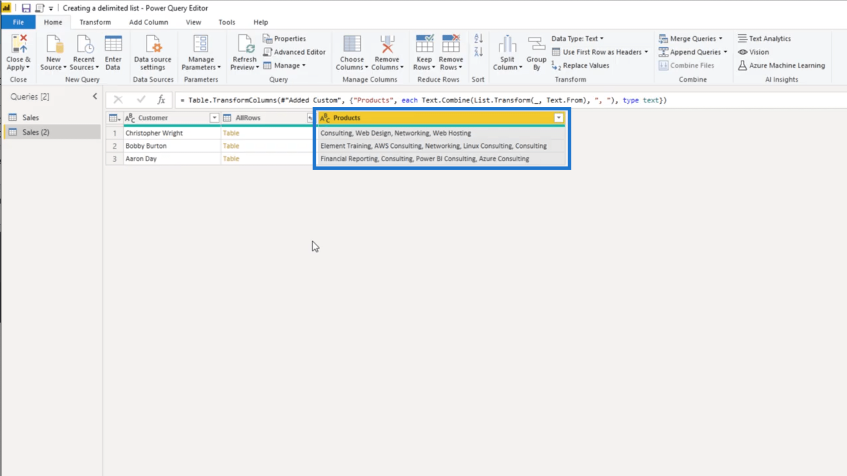Select the Sales query

pos(52,117)
